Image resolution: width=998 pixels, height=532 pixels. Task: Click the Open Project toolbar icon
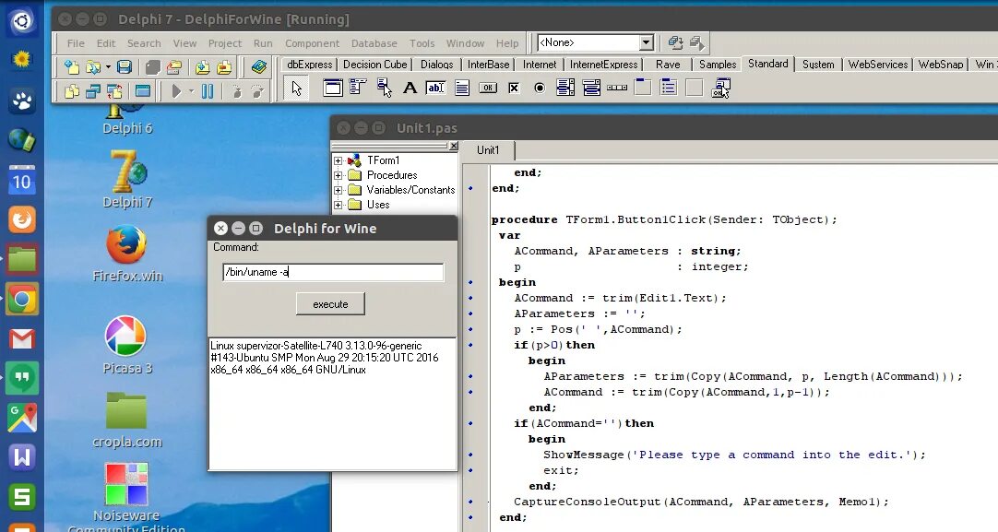(x=173, y=66)
